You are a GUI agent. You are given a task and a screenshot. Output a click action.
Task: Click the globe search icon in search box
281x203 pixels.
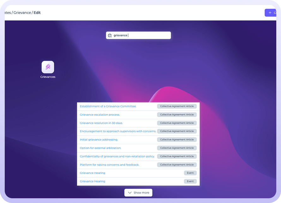click(110, 35)
